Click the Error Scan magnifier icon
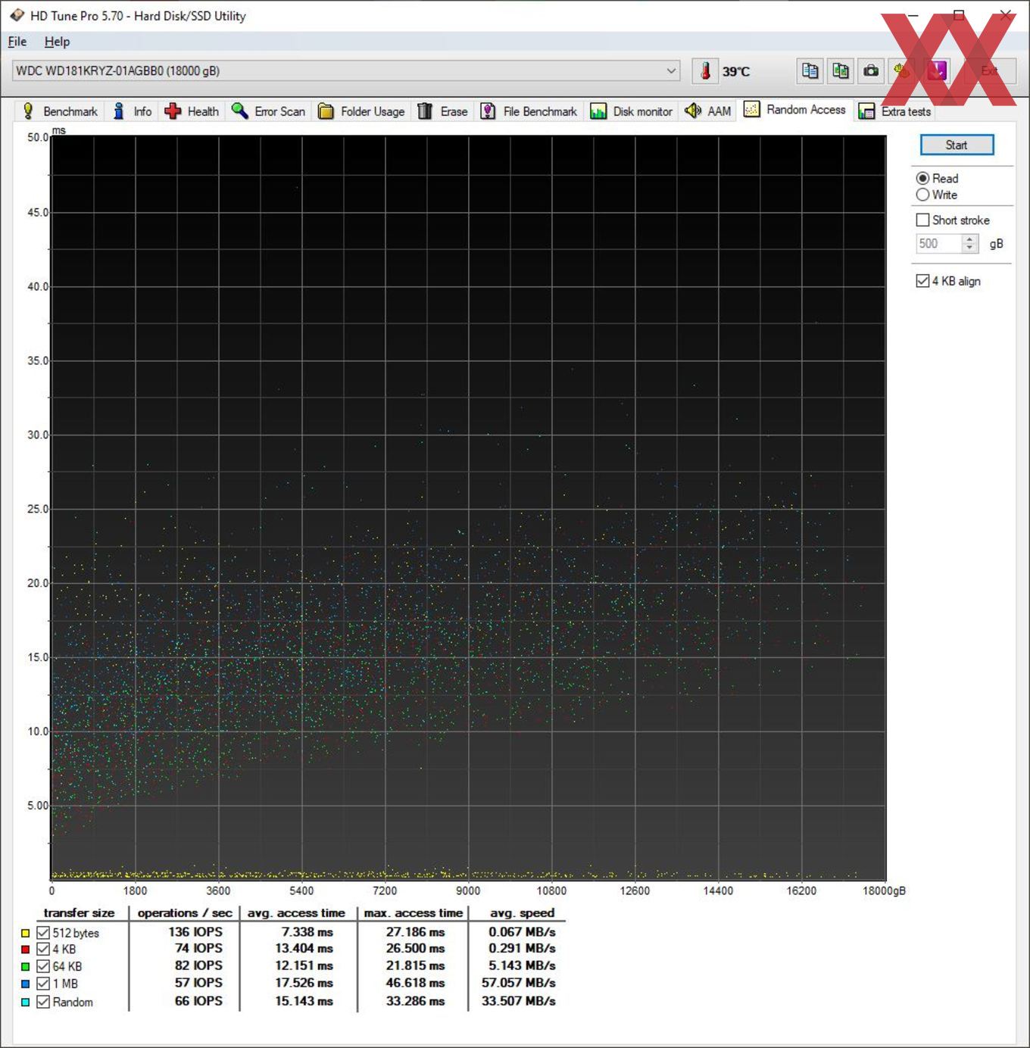 (239, 111)
